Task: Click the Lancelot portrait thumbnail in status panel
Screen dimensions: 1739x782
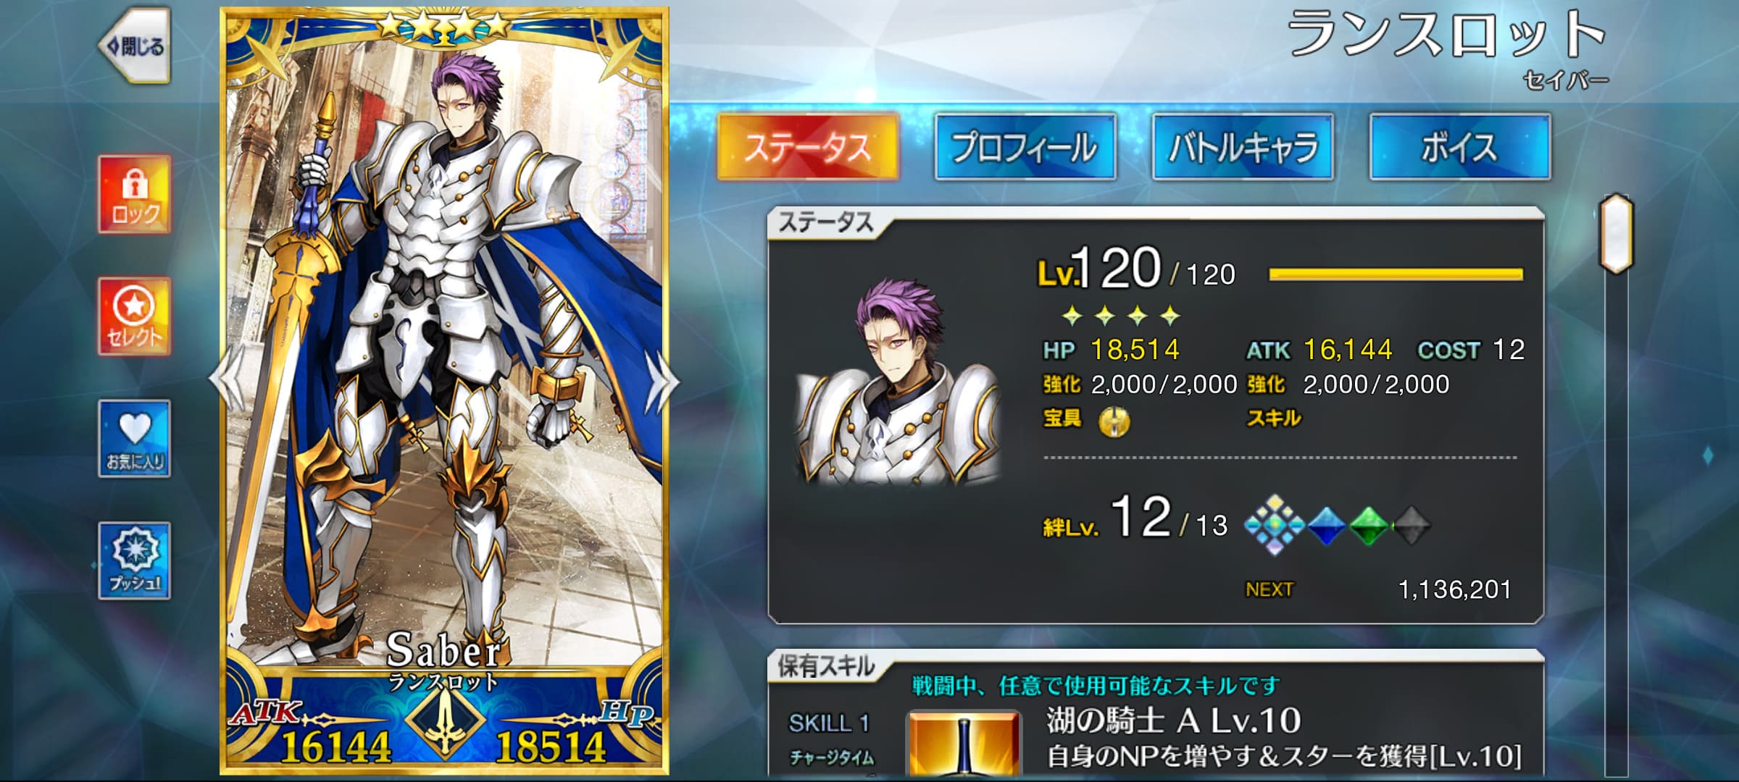Action: point(897,380)
